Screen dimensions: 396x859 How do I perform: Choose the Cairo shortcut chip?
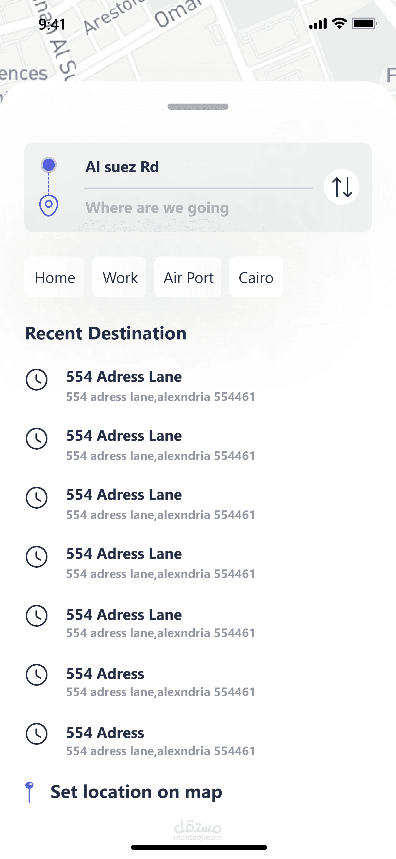(256, 277)
